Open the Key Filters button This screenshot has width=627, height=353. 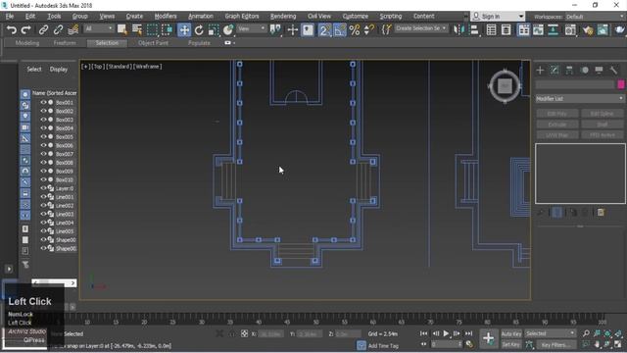coord(556,344)
